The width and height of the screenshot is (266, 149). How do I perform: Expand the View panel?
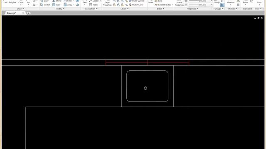[x=258, y=9]
